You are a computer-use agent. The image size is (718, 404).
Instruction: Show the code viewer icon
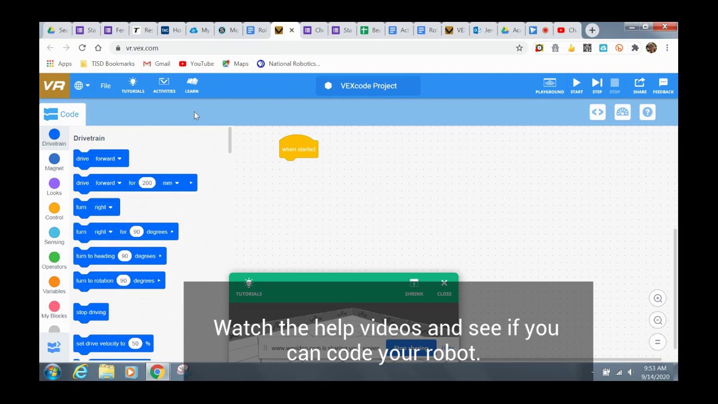tap(597, 112)
